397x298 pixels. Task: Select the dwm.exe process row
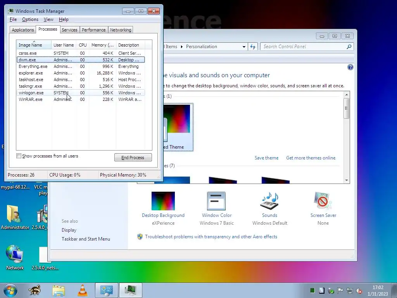81,60
